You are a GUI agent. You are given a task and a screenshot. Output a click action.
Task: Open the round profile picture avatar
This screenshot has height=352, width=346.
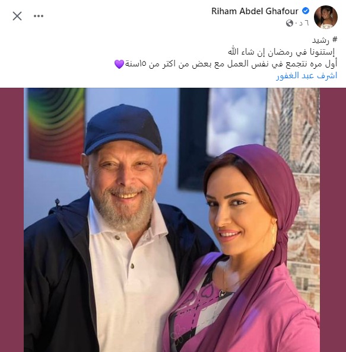click(326, 17)
